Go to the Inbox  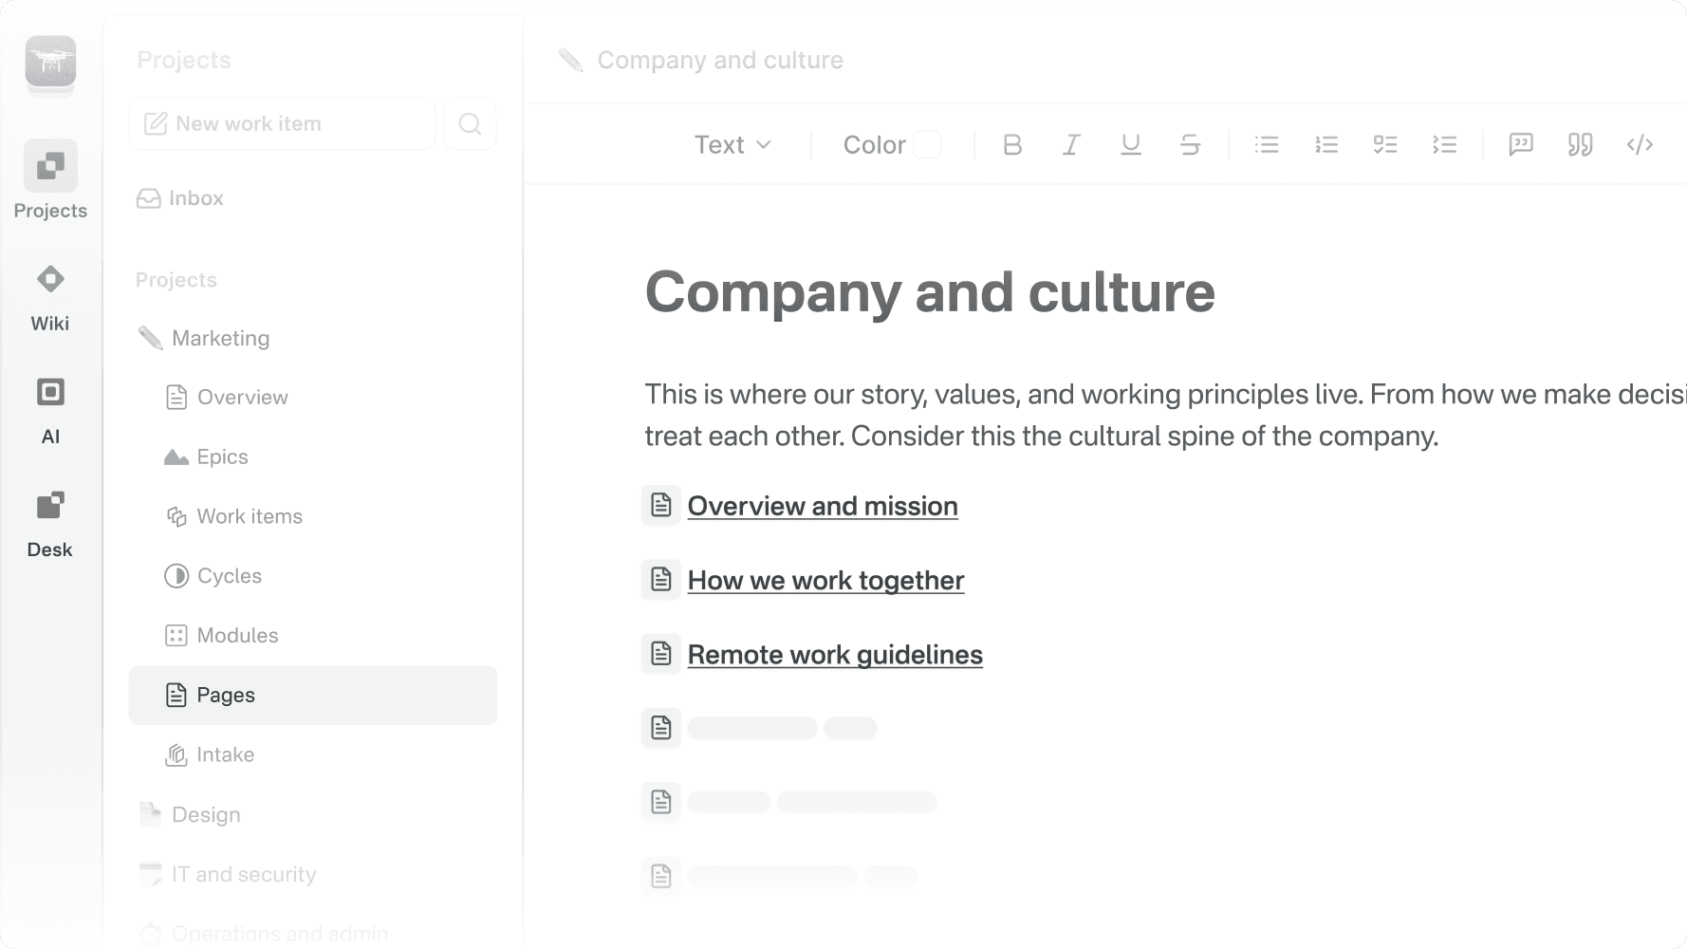[195, 198]
